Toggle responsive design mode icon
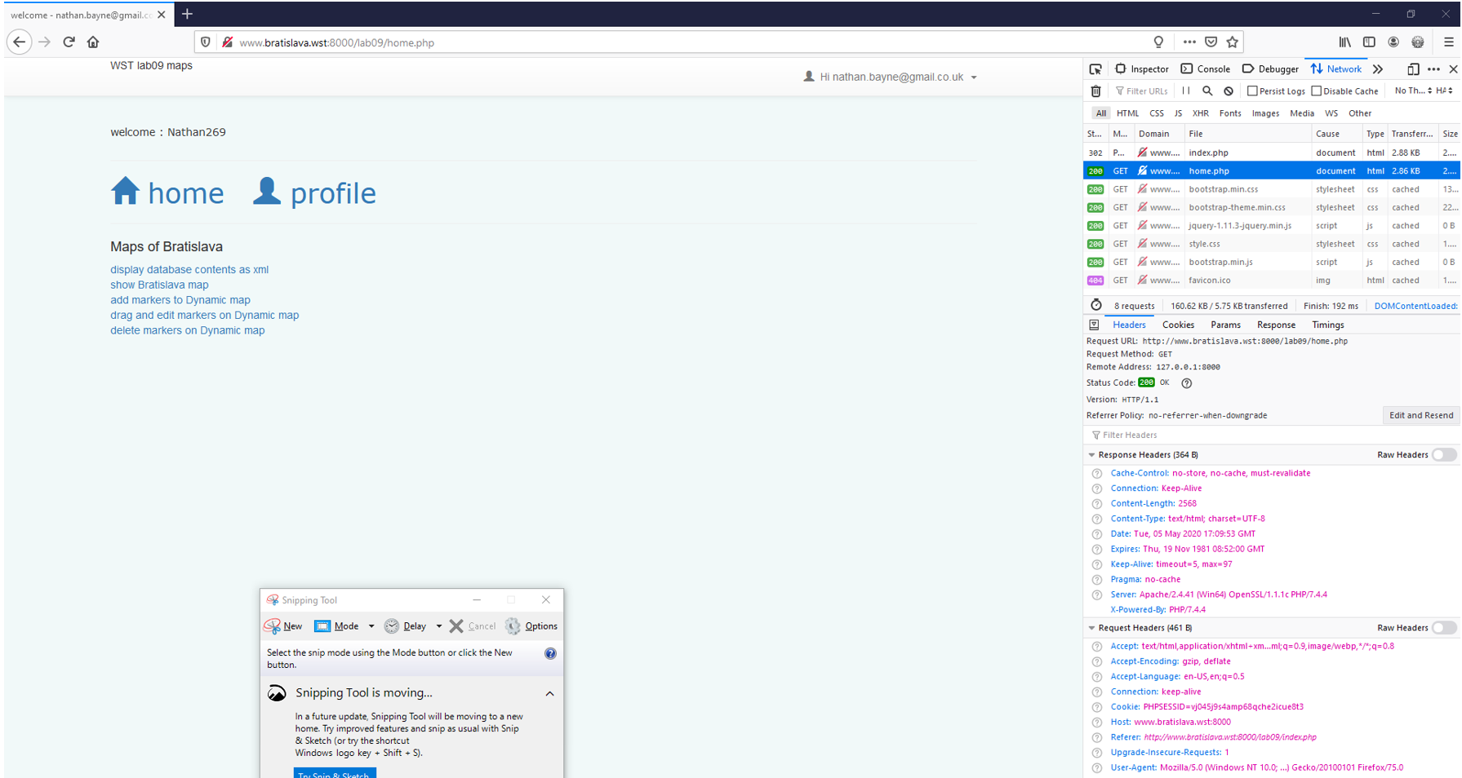The height and width of the screenshot is (778, 1462). pyautogui.click(x=1413, y=69)
